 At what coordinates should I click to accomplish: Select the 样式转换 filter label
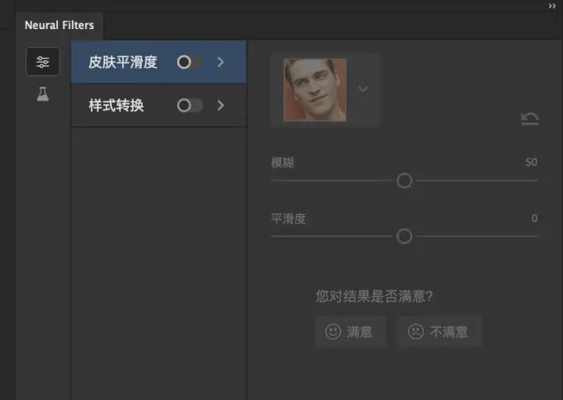click(116, 106)
